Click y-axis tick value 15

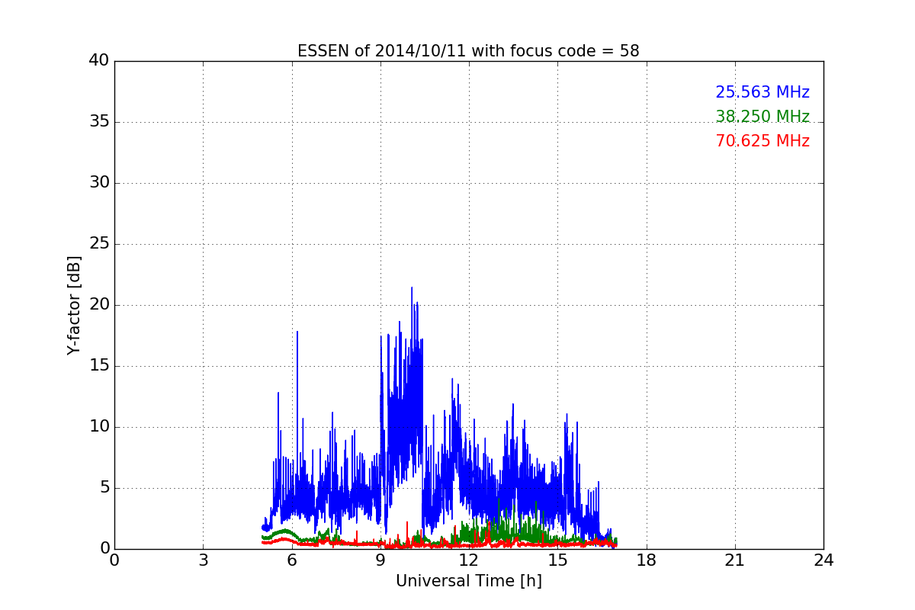[x=99, y=366]
